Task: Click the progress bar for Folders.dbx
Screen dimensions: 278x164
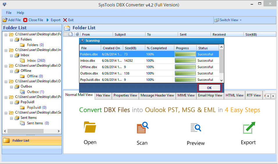Action: [185, 54]
